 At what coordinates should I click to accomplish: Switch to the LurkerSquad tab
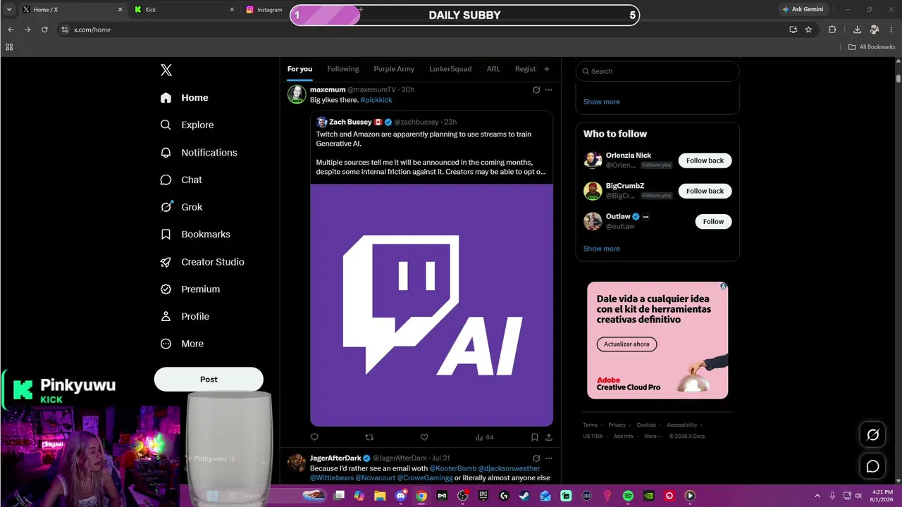pos(450,69)
